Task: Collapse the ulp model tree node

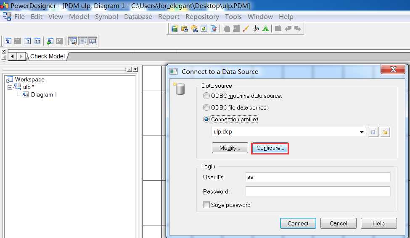Action: (10, 87)
